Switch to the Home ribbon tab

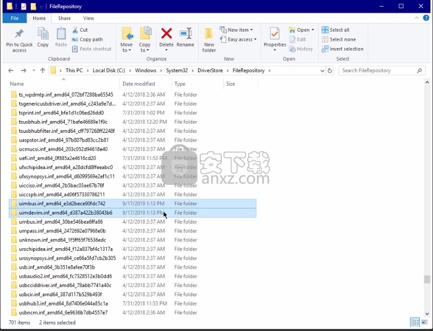39,18
